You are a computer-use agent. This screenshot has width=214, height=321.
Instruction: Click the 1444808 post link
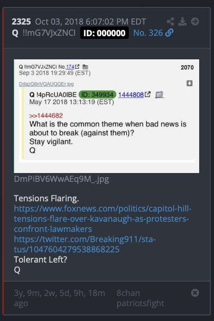pyautogui.click(x=131, y=95)
